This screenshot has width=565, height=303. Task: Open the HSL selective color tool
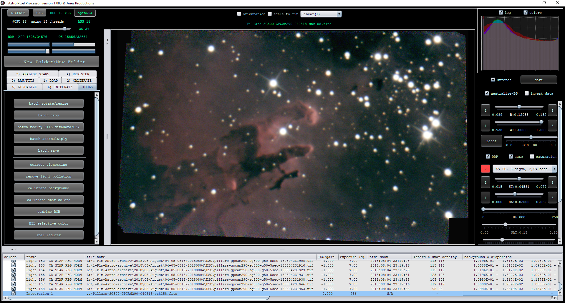[49, 223]
